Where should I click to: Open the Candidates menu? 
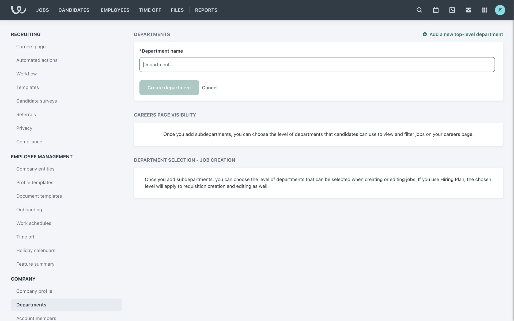coord(74,10)
